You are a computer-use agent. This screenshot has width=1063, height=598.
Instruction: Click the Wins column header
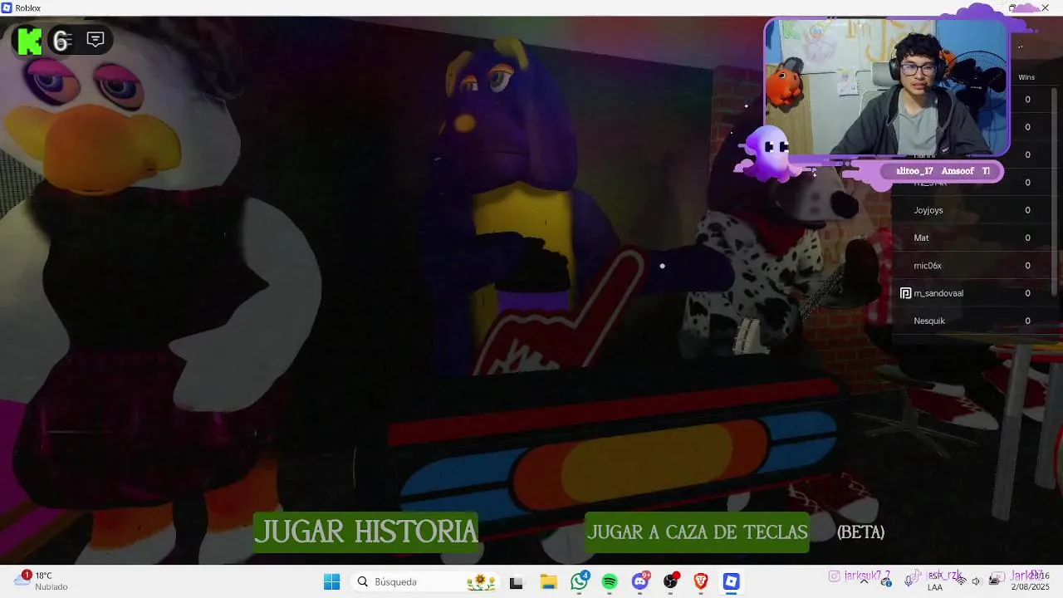pyautogui.click(x=1026, y=77)
